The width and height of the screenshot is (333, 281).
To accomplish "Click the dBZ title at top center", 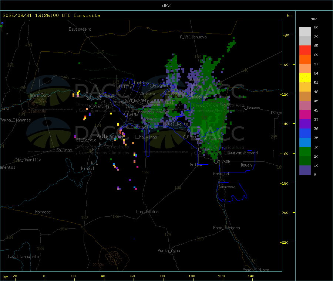I will 166,6.
